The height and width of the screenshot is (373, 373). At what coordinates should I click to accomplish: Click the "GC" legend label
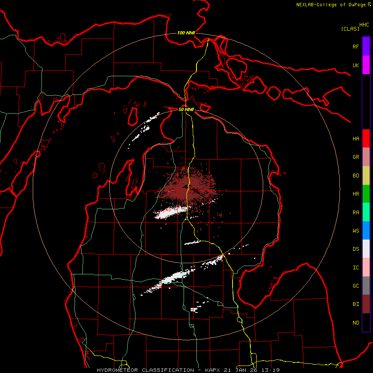click(356, 286)
